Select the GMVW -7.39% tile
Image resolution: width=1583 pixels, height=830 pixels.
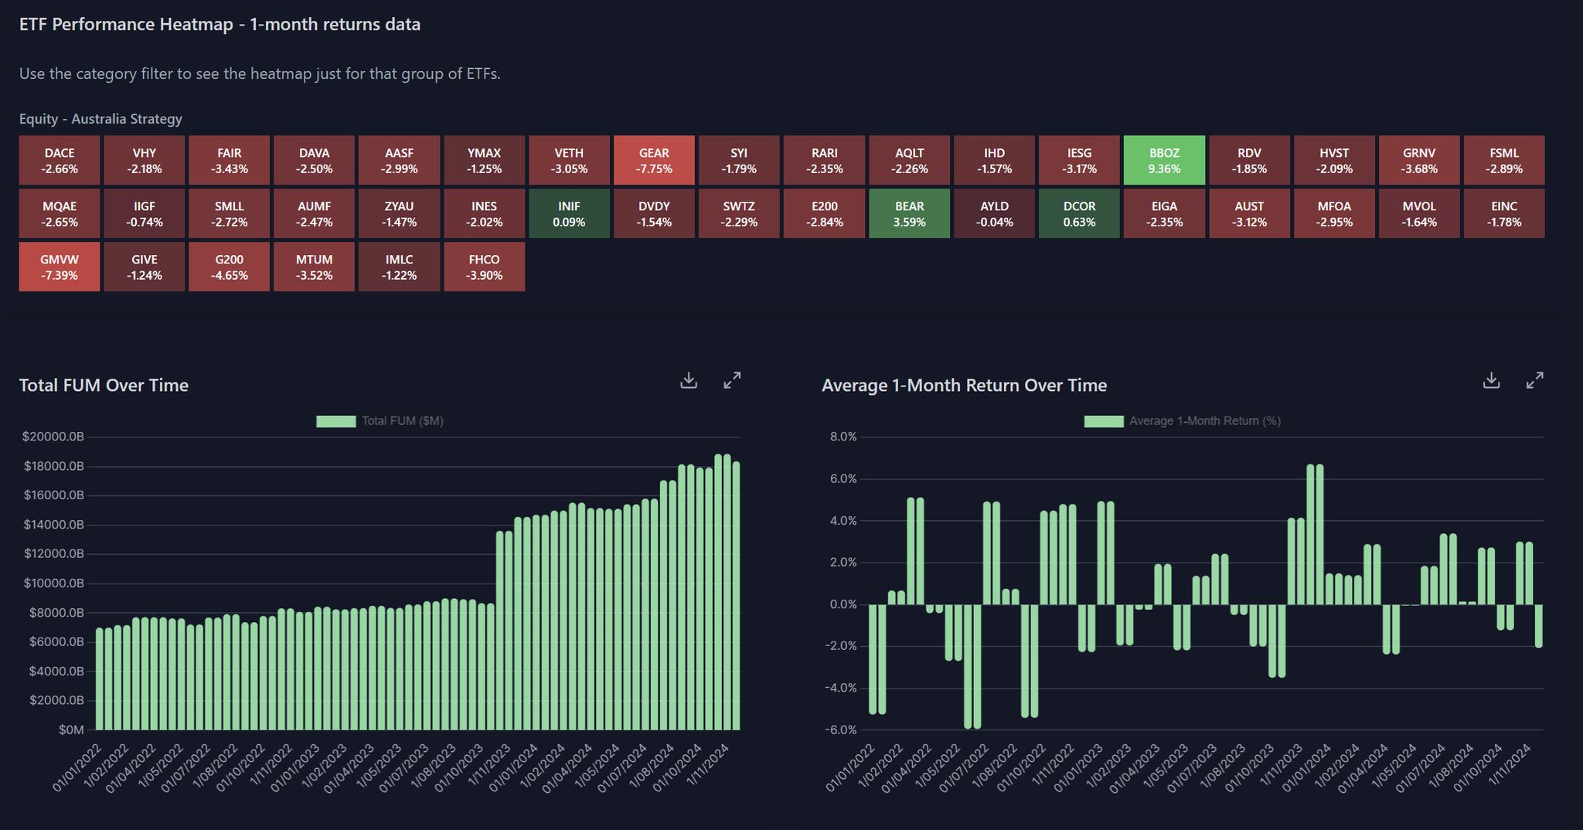point(60,267)
